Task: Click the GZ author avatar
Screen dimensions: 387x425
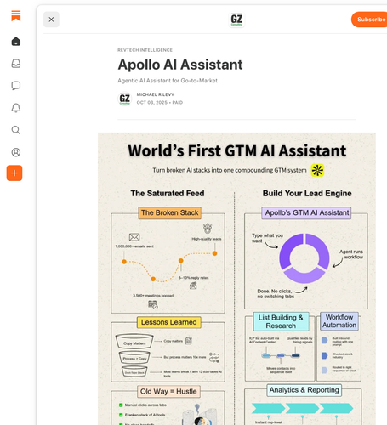Action: (125, 99)
